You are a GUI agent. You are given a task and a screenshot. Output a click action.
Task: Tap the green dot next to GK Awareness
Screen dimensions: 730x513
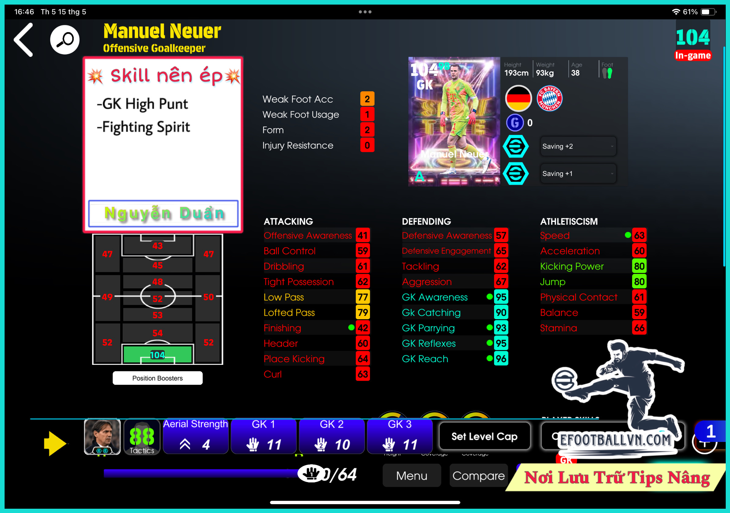490,297
